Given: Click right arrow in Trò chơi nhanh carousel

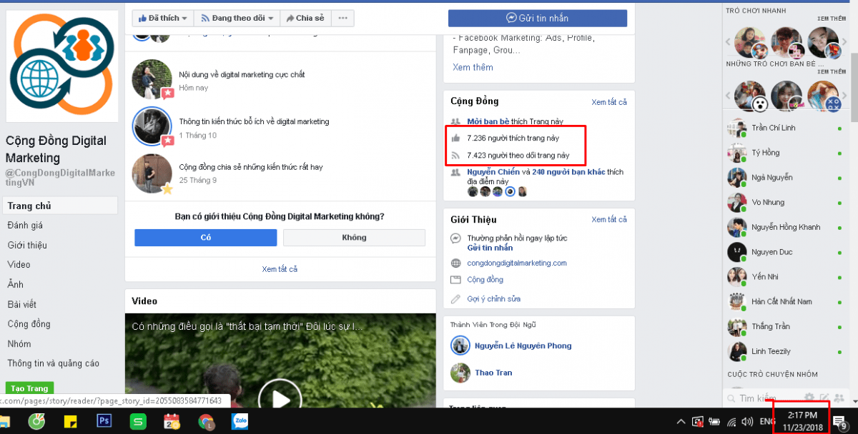Looking at the screenshot, I should click(845, 41).
